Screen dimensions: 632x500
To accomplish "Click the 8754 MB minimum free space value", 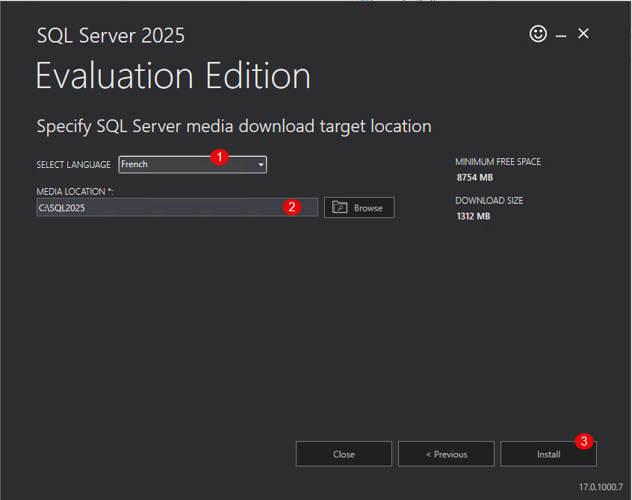I will point(475,178).
